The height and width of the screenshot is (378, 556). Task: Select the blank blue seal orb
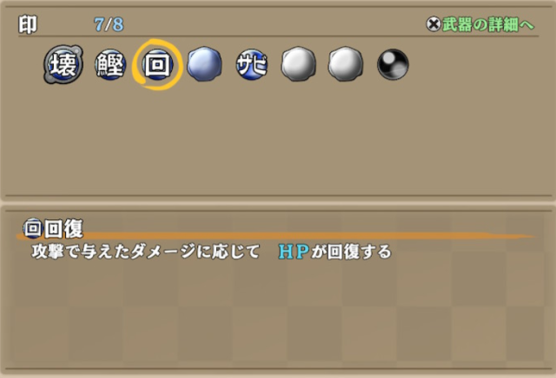click(204, 64)
